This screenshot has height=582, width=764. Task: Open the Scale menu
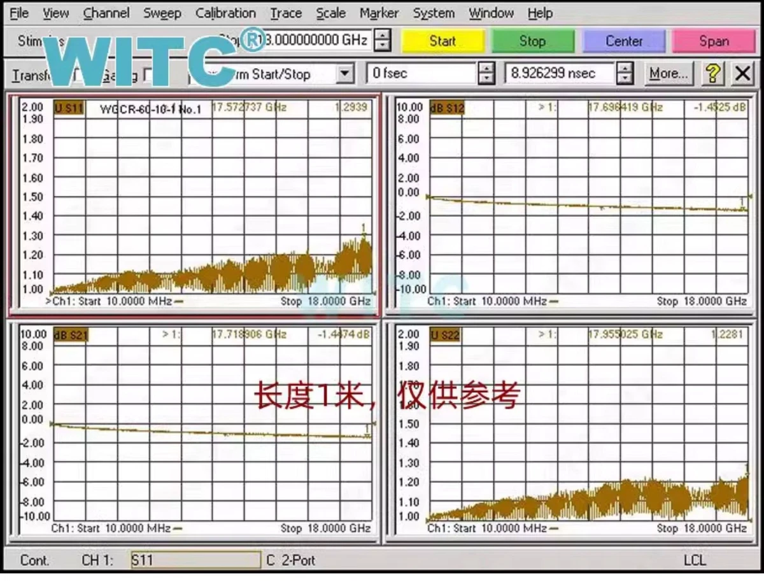click(330, 13)
